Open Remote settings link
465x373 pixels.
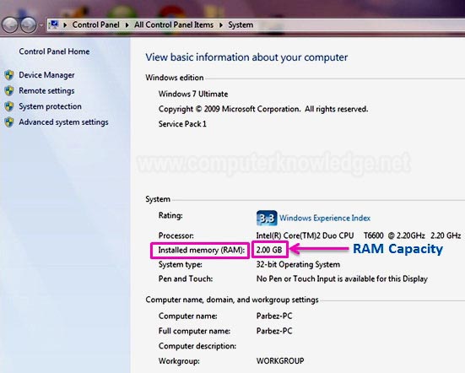[46, 91]
